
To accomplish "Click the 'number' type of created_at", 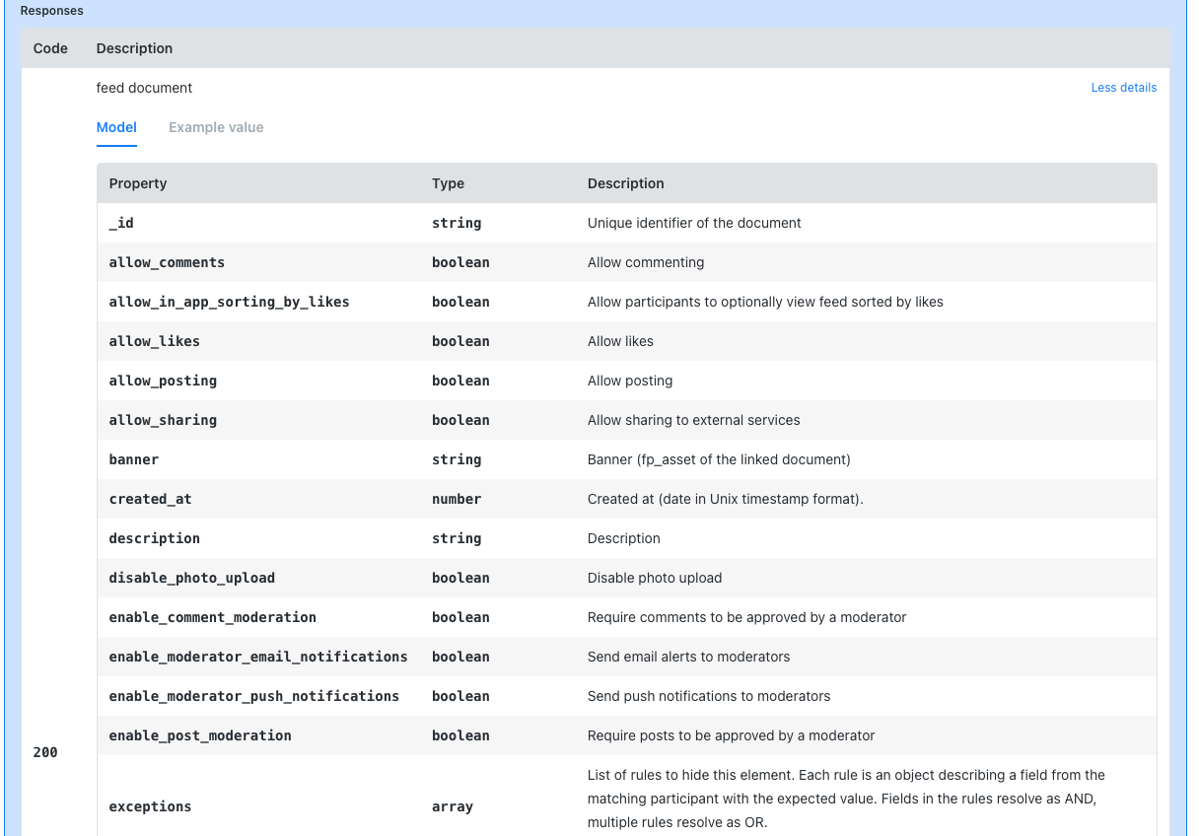I will 457,499.
